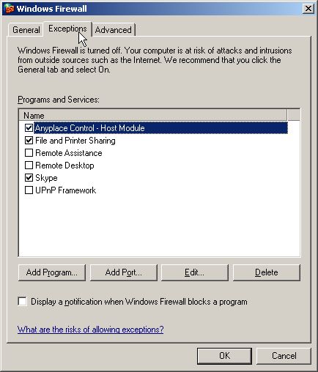The width and height of the screenshot is (318, 372).
Task: Switch to the General tab
Action: 26,30
